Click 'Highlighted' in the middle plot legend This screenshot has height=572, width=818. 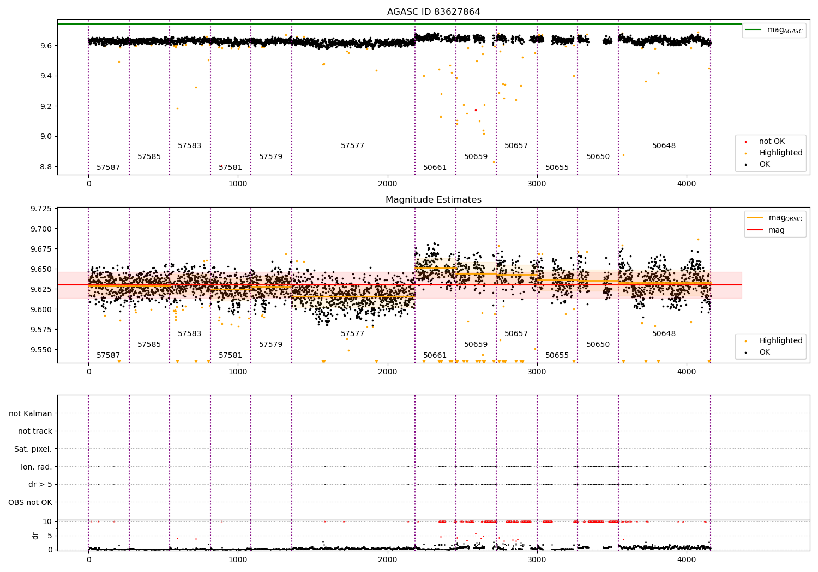coord(781,341)
